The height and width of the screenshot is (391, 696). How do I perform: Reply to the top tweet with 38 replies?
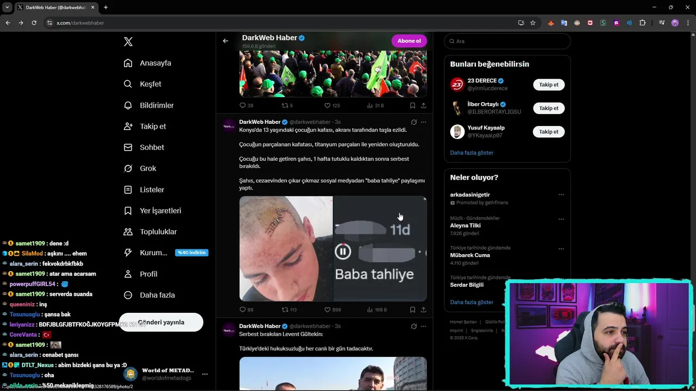246,105
